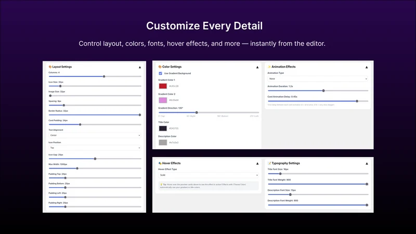Click the Padding Right slider handle

(66, 206)
